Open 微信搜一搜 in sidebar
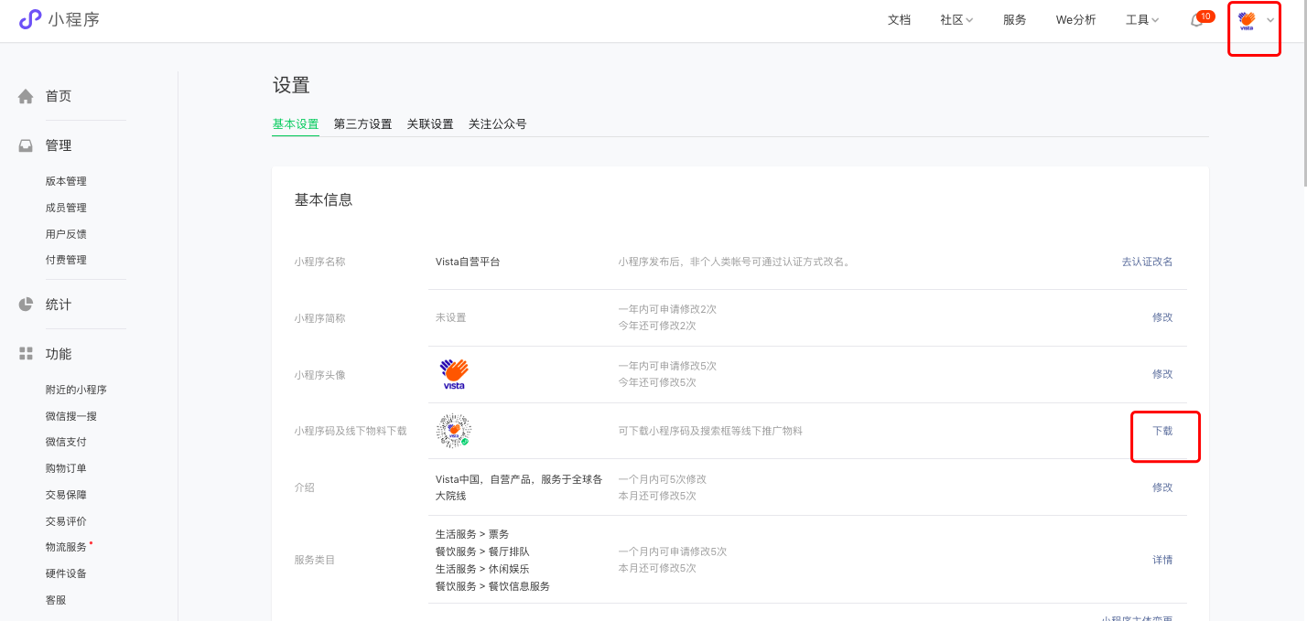 click(x=71, y=416)
